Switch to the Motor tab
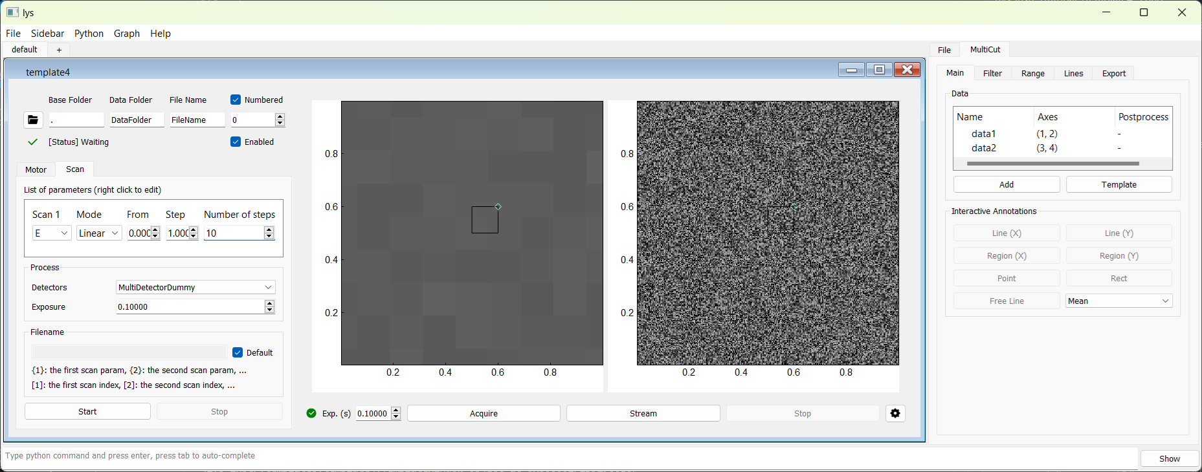Image resolution: width=1202 pixels, height=472 pixels. [36, 170]
